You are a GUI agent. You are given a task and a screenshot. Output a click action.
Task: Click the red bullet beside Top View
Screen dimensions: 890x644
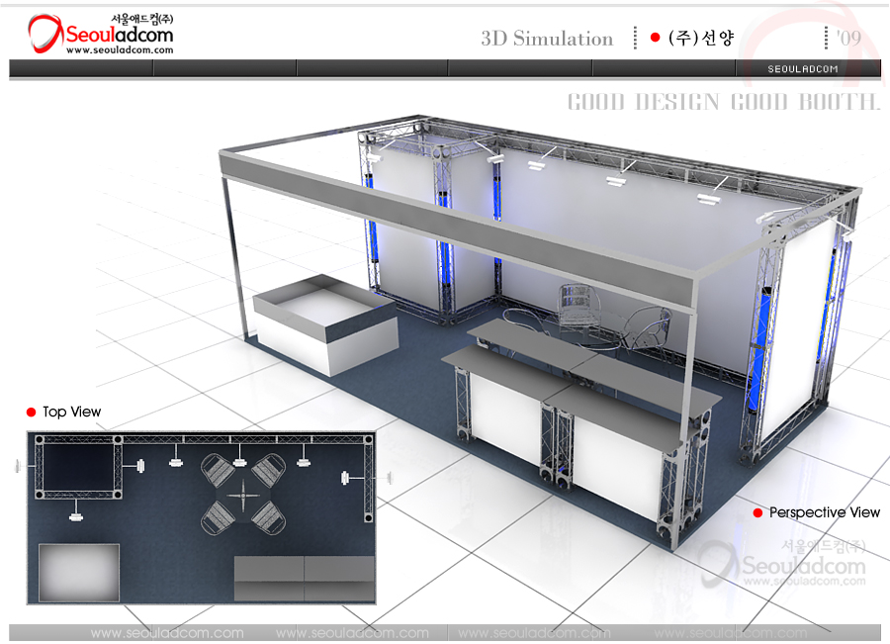click(31, 412)
